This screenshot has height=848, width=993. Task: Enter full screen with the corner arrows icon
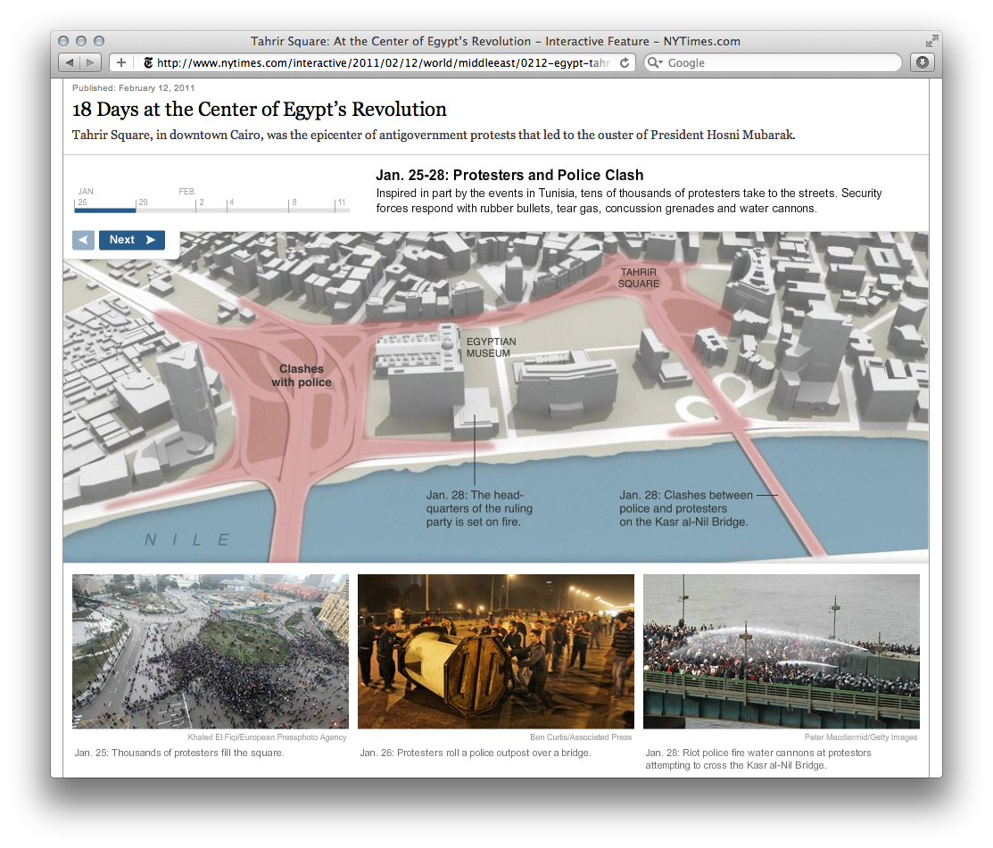tap(931, 41)
